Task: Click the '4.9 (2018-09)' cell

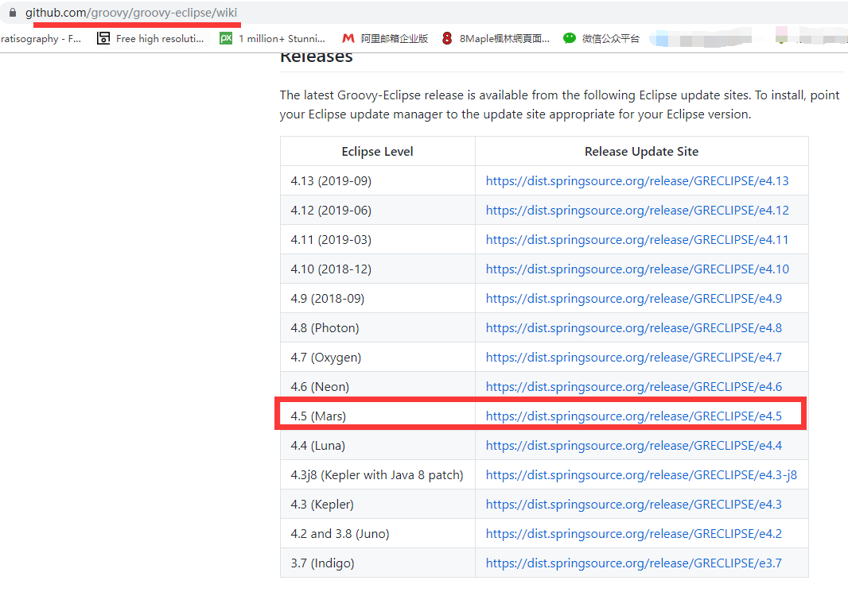Action: (378, 298)
